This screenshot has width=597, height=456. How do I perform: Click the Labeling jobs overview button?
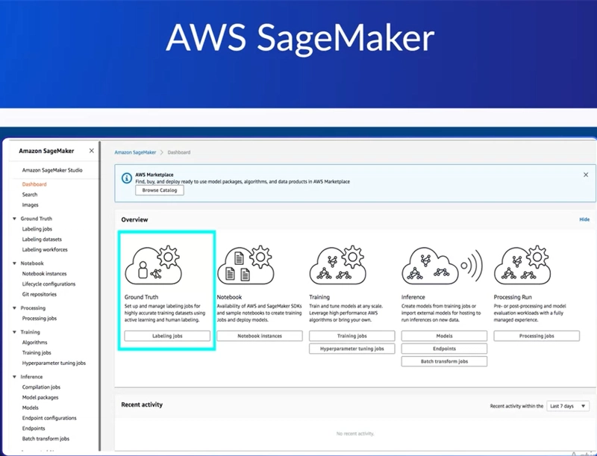(x=167, y=336)
